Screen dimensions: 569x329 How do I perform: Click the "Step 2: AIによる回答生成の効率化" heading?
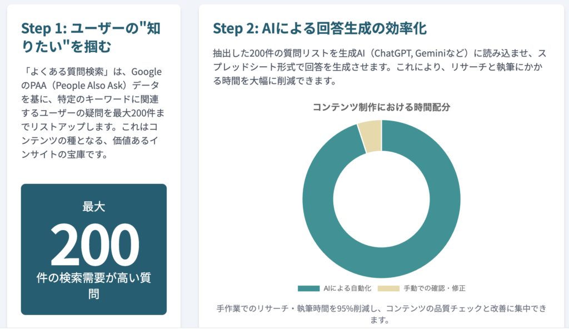320,28
